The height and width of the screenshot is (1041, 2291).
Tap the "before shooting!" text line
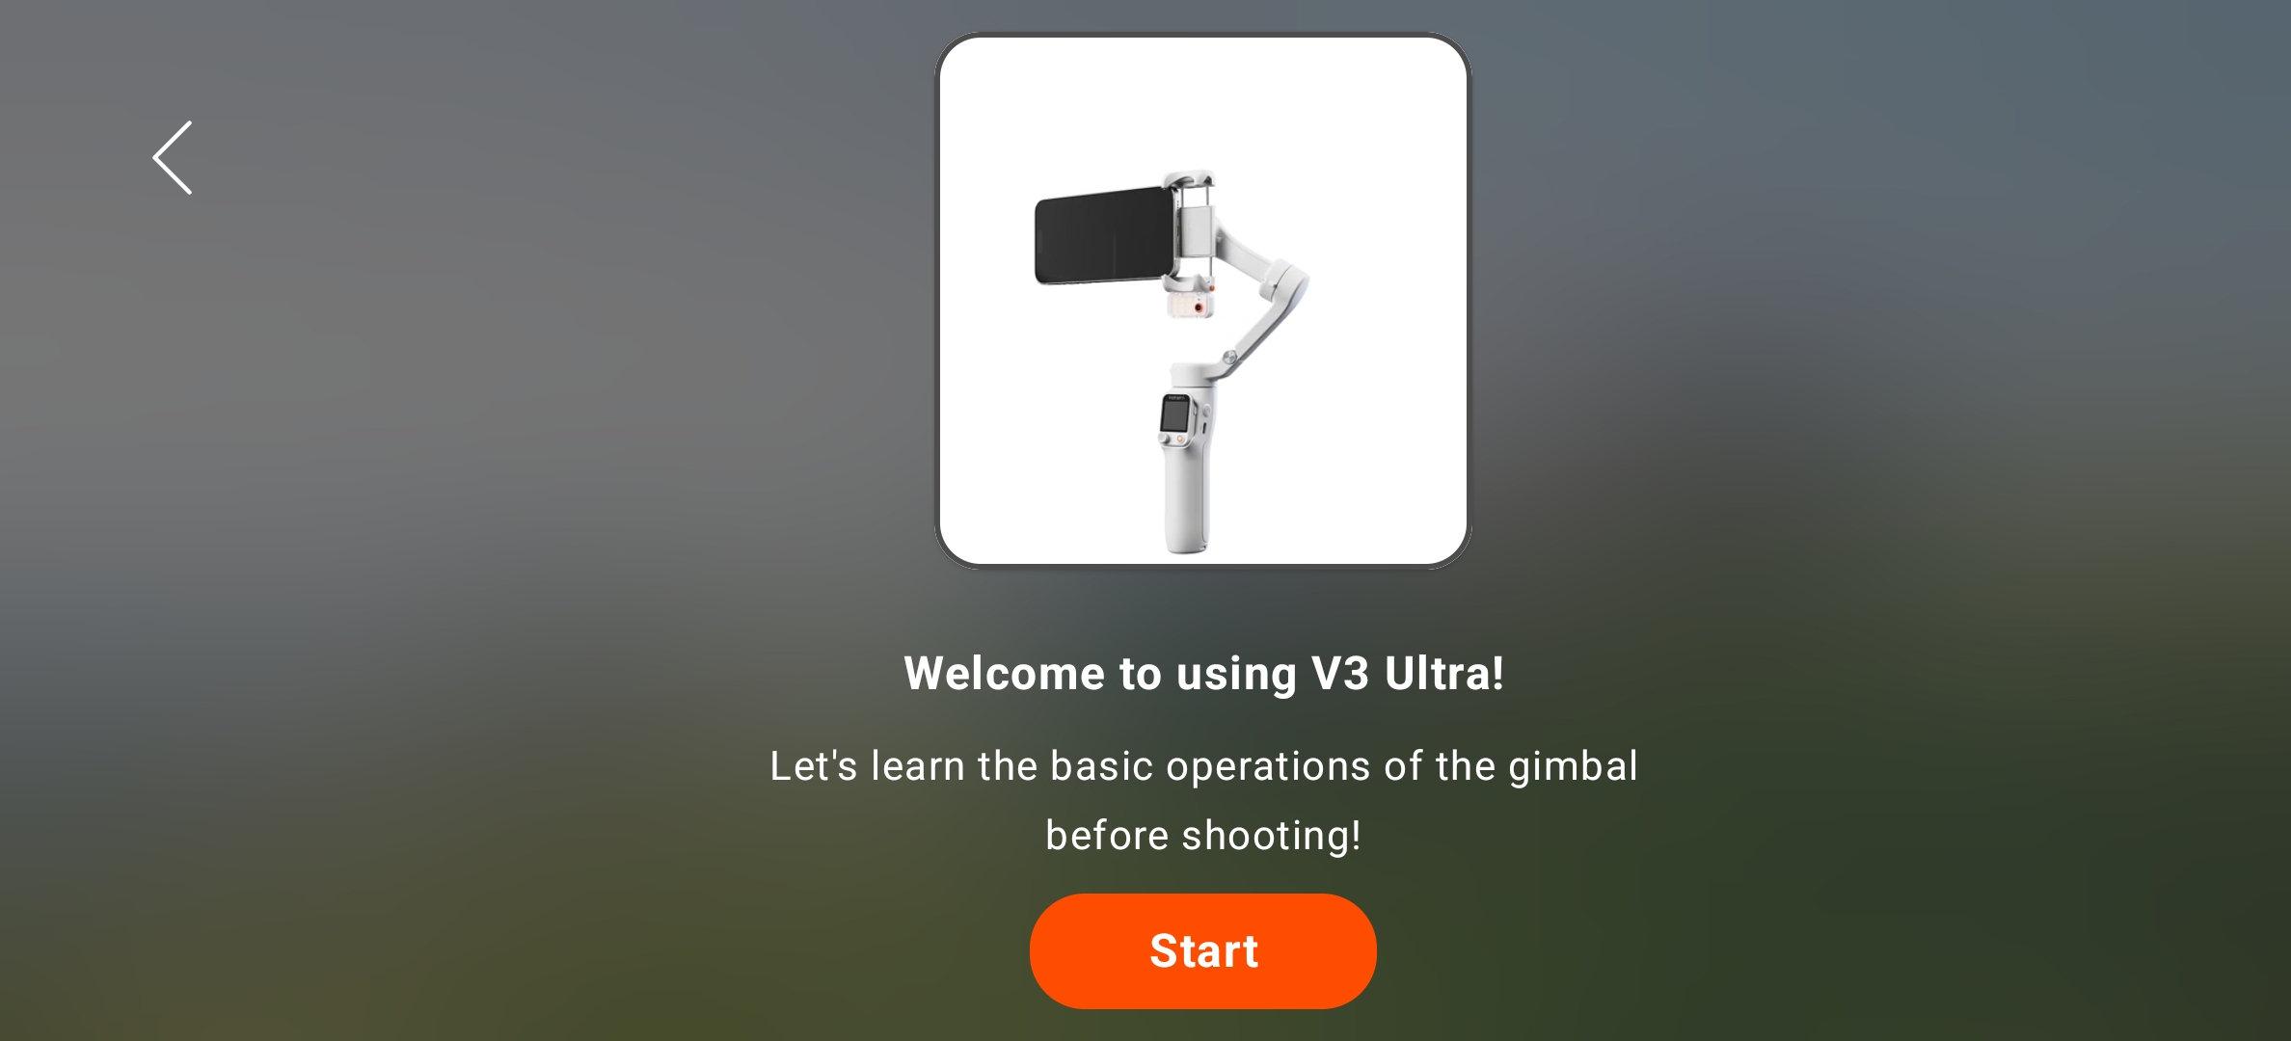click(1203, 835)
